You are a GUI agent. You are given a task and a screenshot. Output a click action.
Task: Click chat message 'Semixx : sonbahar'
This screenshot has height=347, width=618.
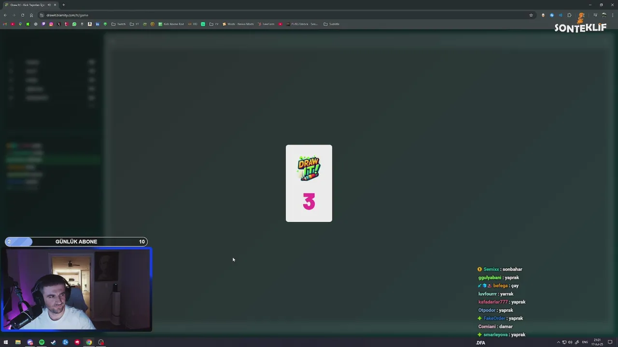500,269
